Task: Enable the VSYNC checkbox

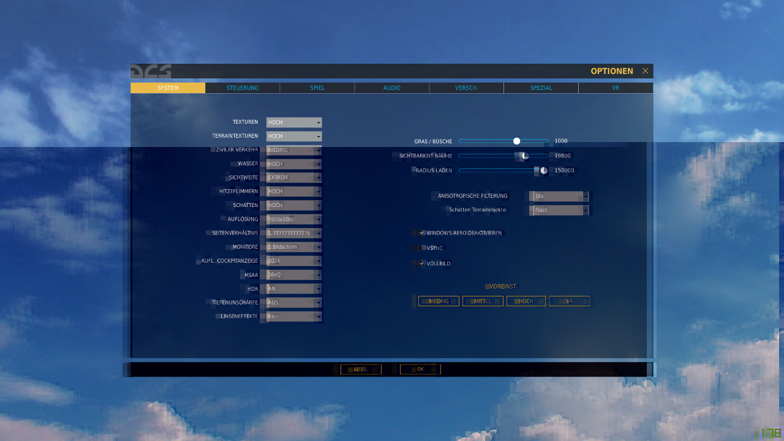Action: click(x=421, y=248)
